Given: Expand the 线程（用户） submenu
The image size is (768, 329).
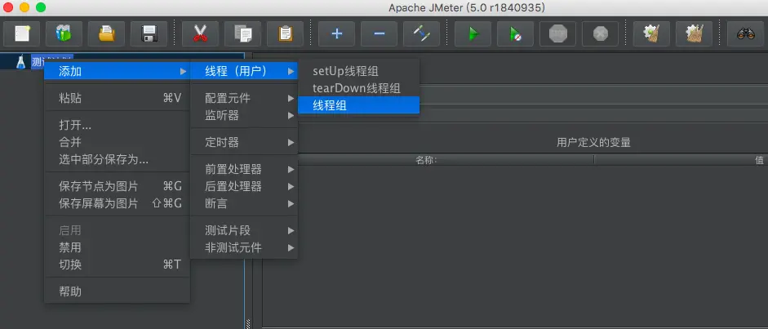Looking at the screenshot, I should (x=244, y=72).
